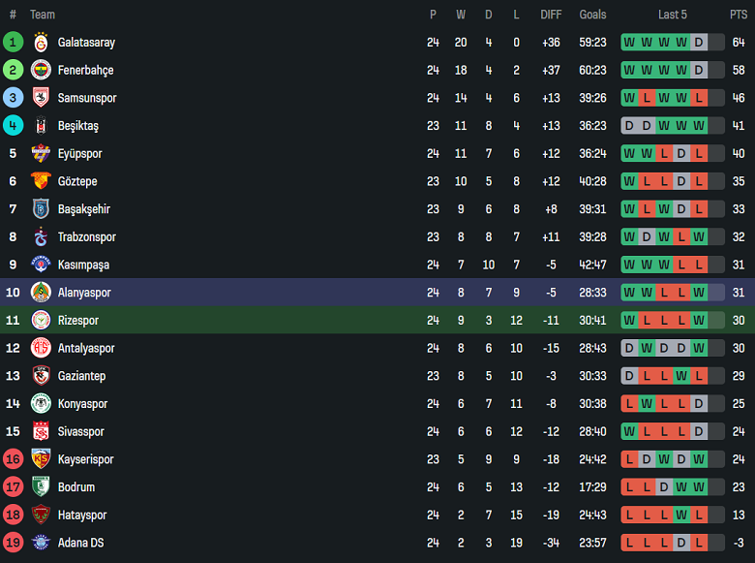This screenshot has width=755, height=563.
Task: Click Samsunspor's first win form box
Action: coord(629,98)
